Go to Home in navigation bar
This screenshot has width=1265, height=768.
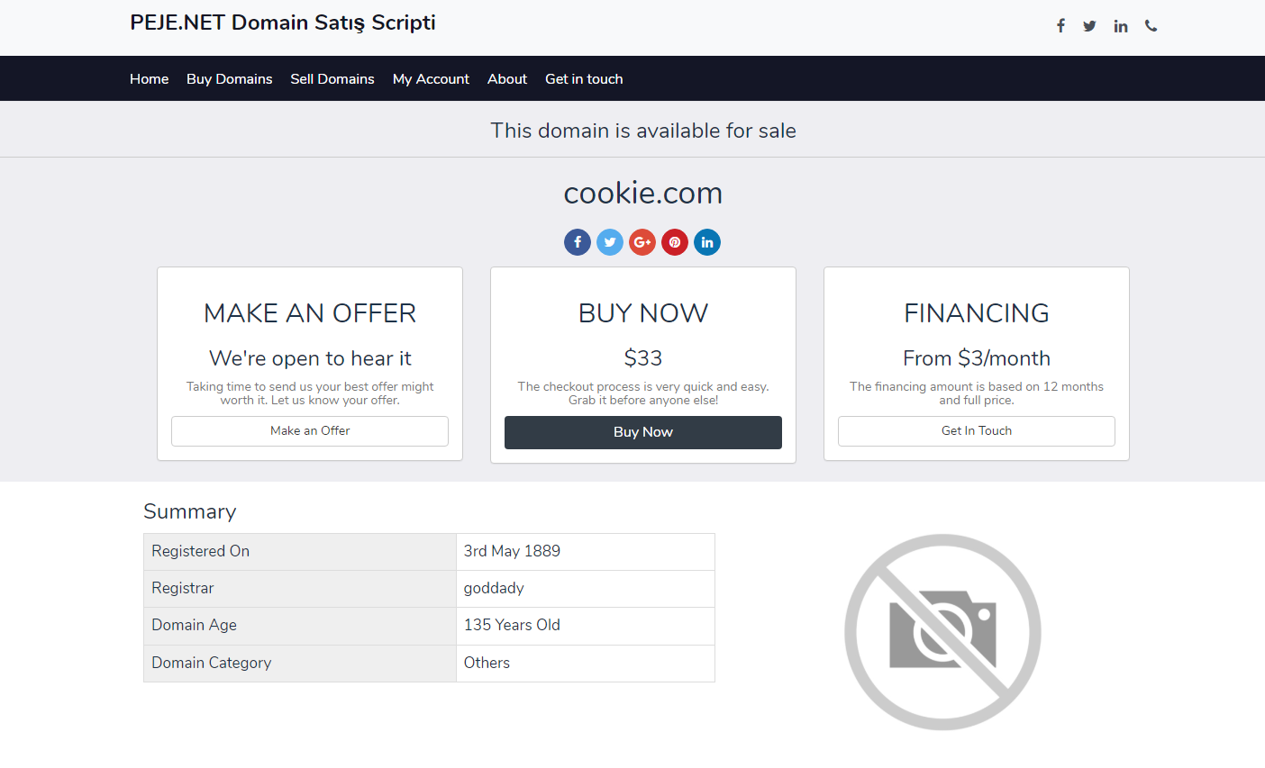pyautogui.click(x=149, y=79)
